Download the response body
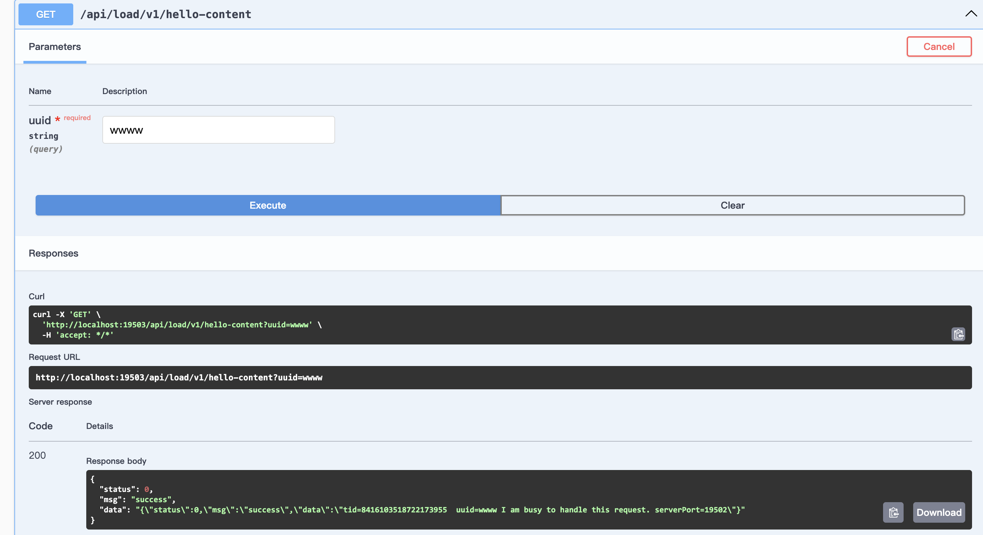Screen dimensions: 983x535 [x=939, y=512]
